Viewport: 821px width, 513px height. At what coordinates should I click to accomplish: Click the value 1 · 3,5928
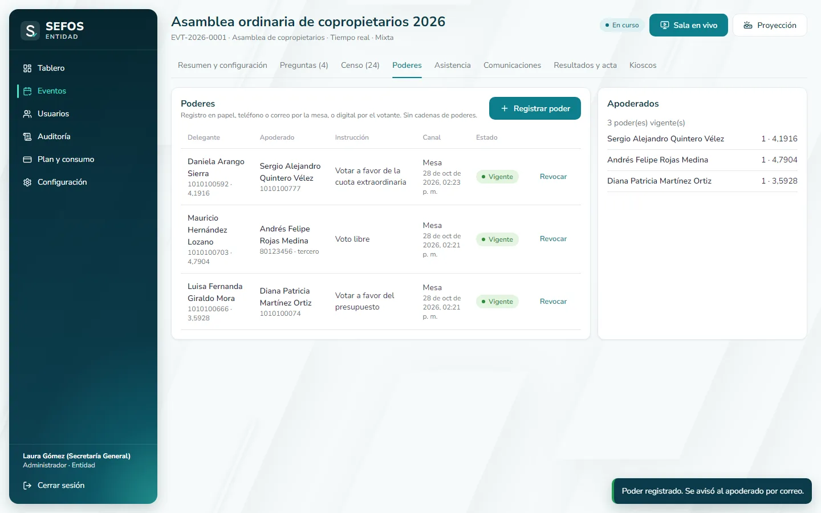click(x=779, y=181)
